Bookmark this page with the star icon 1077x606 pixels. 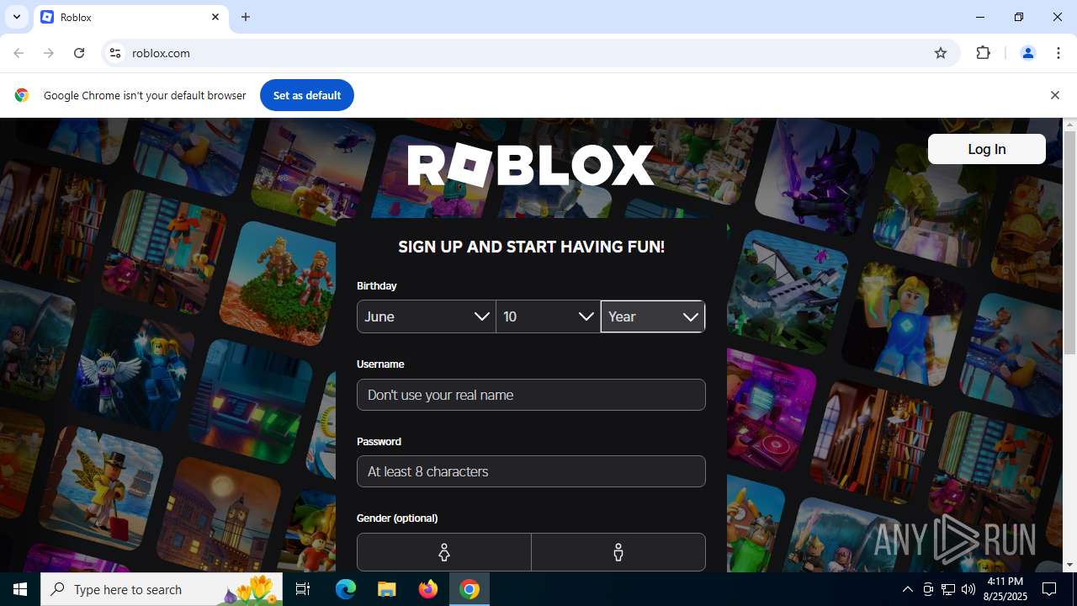[941, 53]
